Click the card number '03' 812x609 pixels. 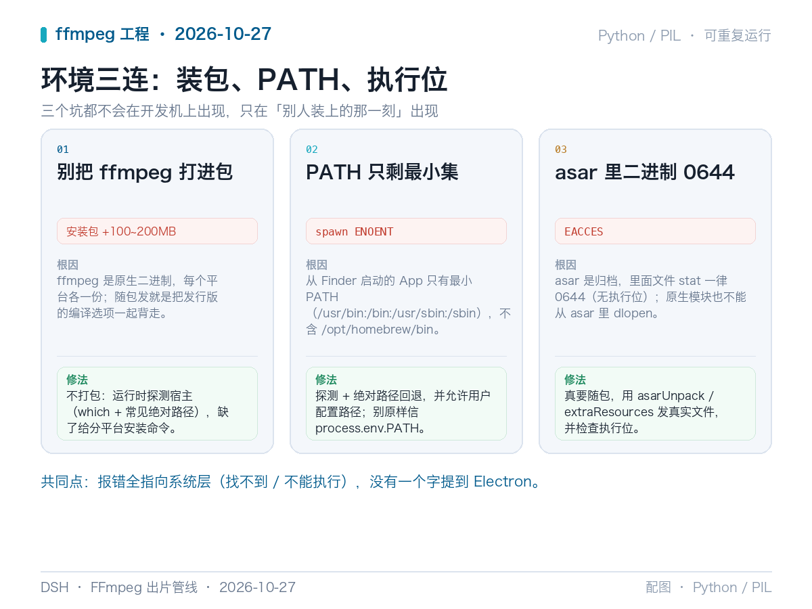click(561, 150)
